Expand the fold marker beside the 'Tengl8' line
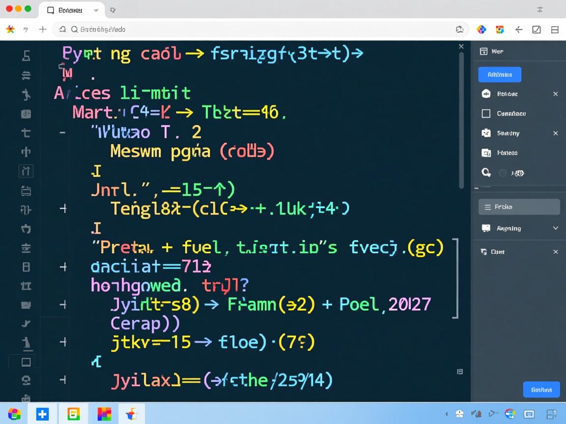This screenshot has height=424, width=566. coord(63,209)
